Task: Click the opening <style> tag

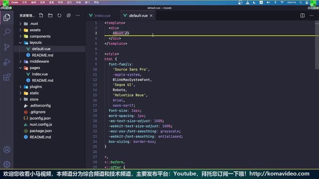Action: tap(112, 54)
